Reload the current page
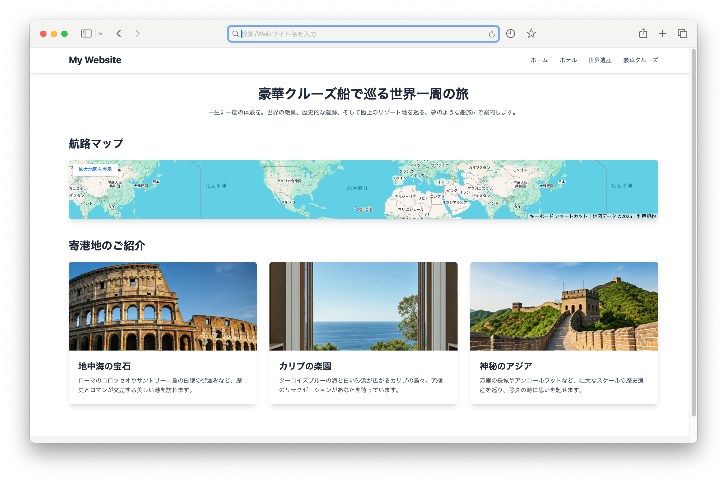The width and height of the screenshot is (727, 482). pos(491,34)
